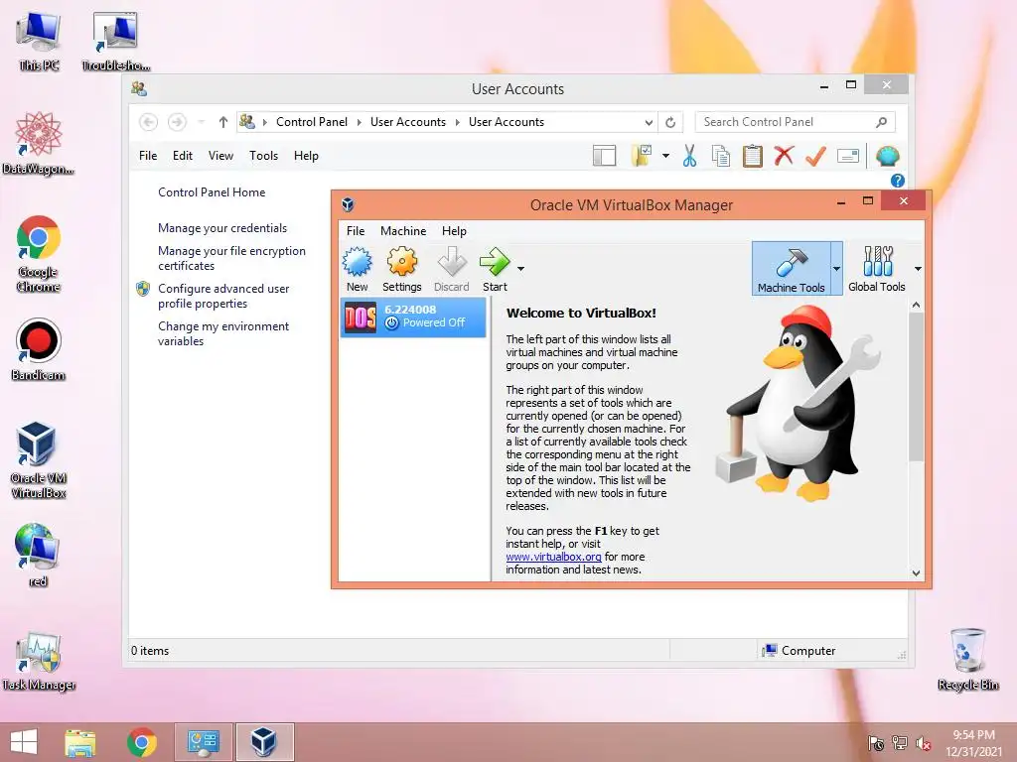
Task: Open the blue help question mark
Action: (x=898, y=181)
